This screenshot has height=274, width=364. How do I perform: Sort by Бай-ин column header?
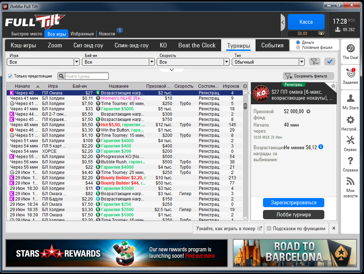[80, 86]
